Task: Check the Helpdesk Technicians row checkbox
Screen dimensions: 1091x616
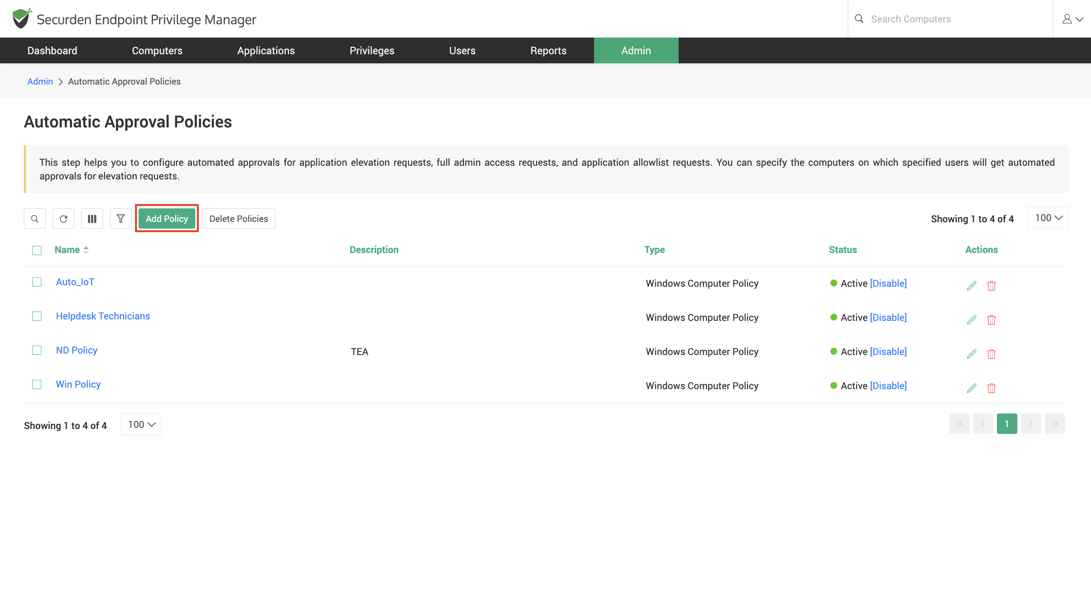Action: 37,316
